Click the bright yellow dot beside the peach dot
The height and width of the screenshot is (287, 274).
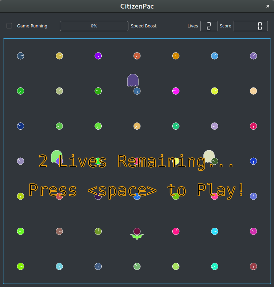tap(214, 91)
